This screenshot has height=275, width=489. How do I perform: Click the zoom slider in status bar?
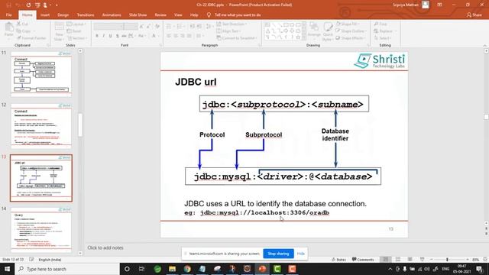[449, 260]
